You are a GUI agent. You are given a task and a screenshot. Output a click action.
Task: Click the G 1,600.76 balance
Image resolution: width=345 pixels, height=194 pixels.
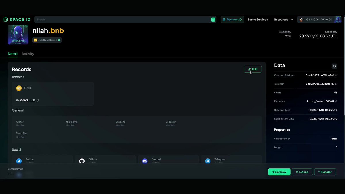313,20
